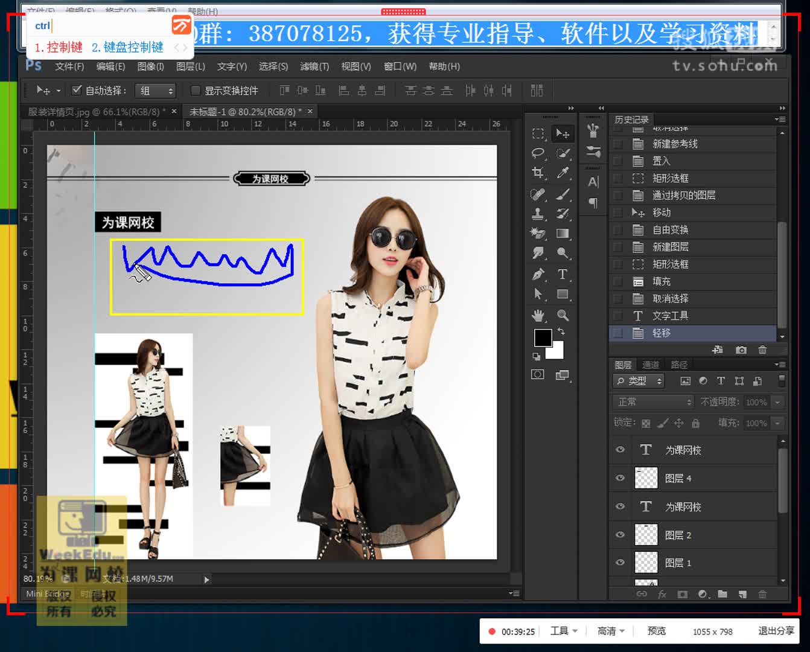This screenshot has width=810, height=652.
Task: Open the 类型 layer filter dropdown
Action: pos(639,381)
